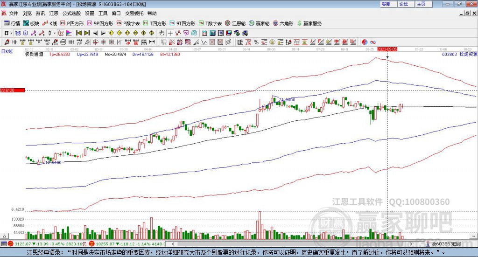The height and width of the screenshot is (257, 478).
Task: Select the zigzag wave line tool
Action: click(x=204, y=42)
